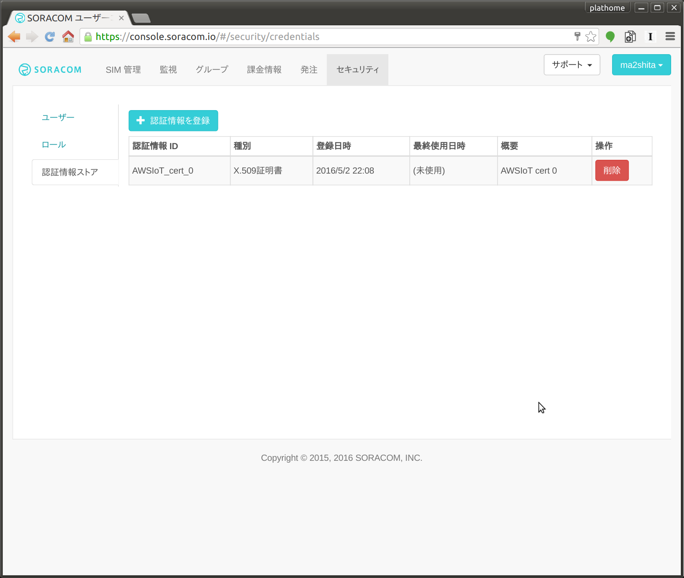Bookmark this page with star icon
This screenshot has width=684, height=578.
[x=591, y=36]
